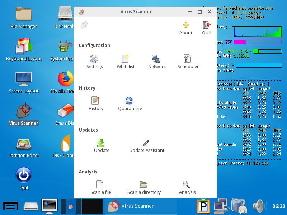The height and width of the screenshot is (215, 287).
Task: Open the window menu icon in title bar
Action: (x=82, y=11)
